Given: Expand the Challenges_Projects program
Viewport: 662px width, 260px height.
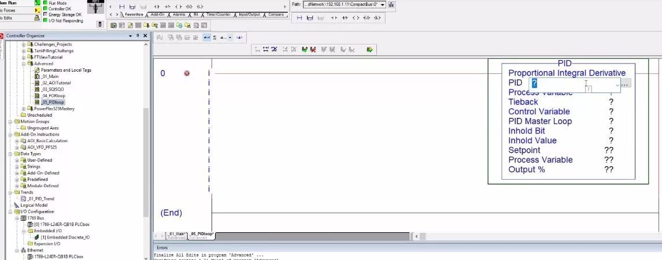Looking at the screenshot, I should coord(24,44).
